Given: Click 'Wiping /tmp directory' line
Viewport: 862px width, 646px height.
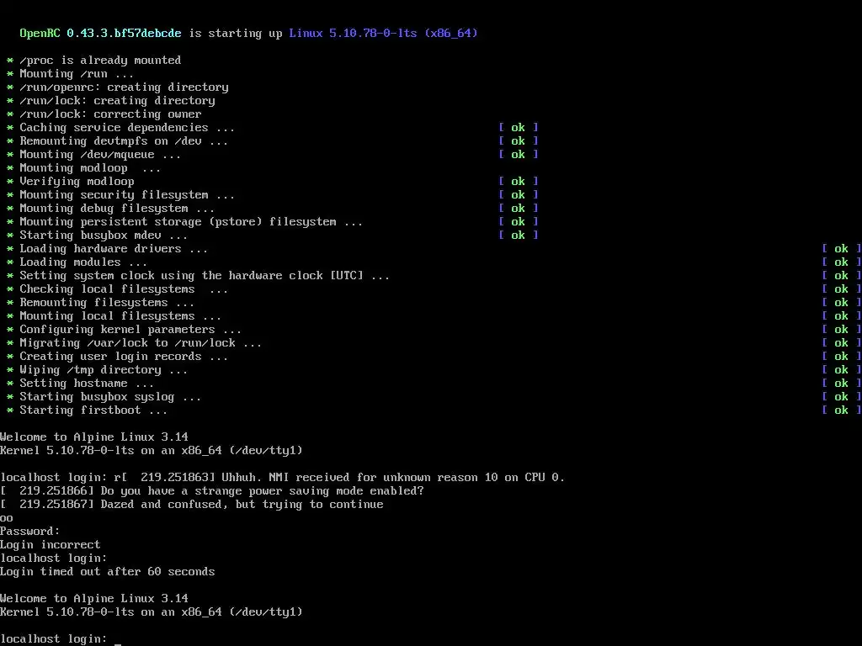Looking at the screenshot, I should coord(104,370).
